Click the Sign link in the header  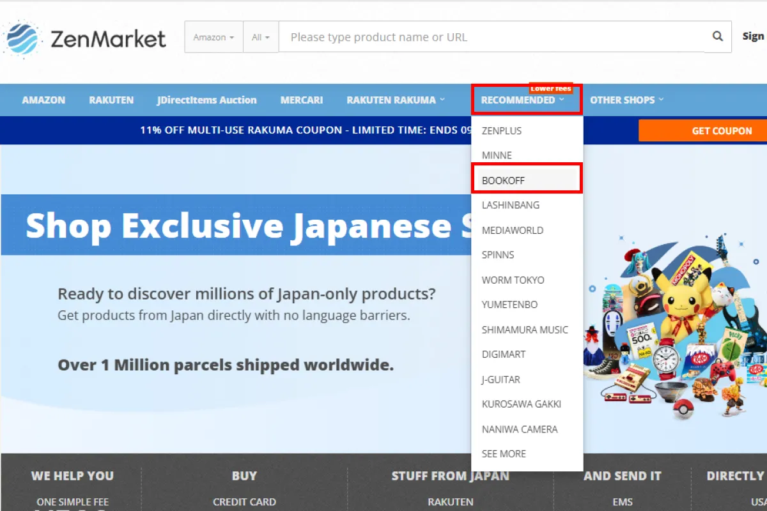click(754, 36)
